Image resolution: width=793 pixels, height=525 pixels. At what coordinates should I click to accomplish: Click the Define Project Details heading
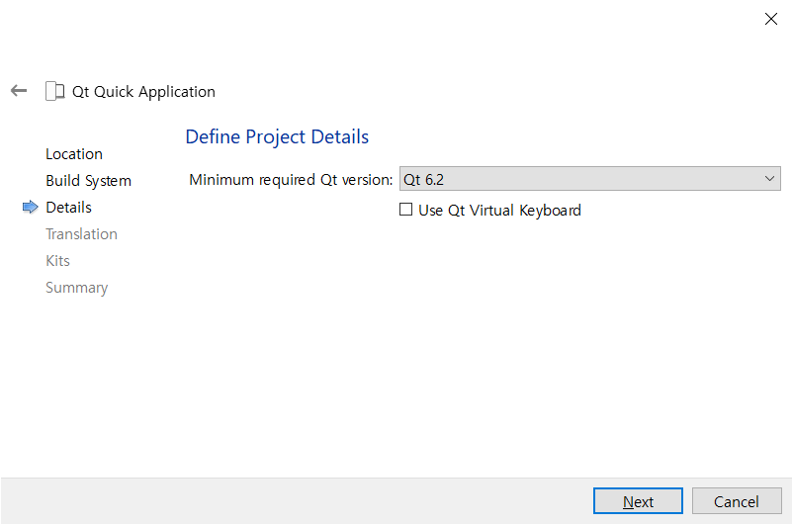click(x=277, y=137)
